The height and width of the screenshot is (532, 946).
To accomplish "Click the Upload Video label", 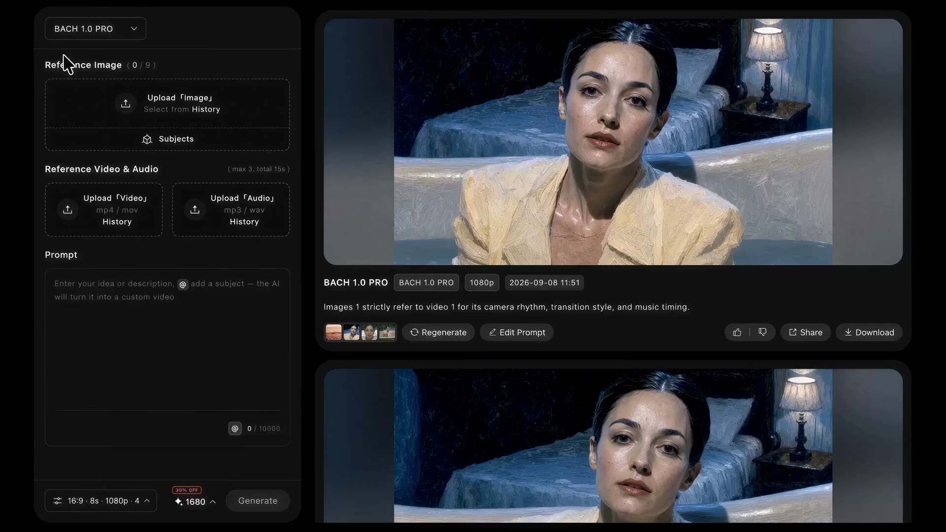I will (115, 198).
